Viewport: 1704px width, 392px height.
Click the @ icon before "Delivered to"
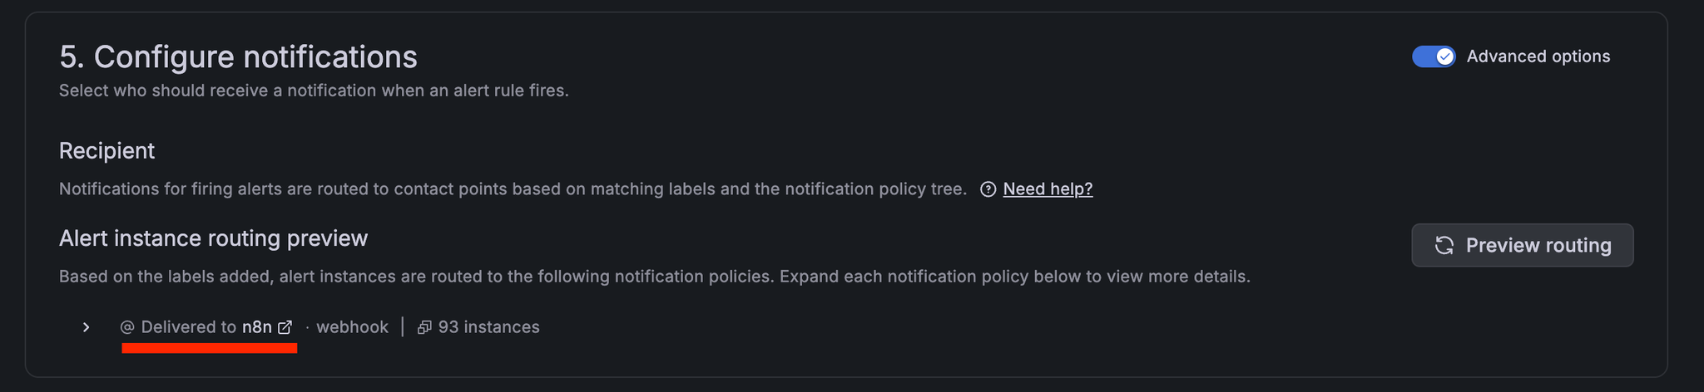(x=127, y=327)
